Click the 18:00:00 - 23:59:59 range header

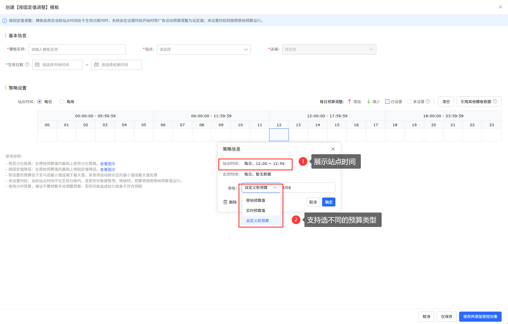pos(443,116)
